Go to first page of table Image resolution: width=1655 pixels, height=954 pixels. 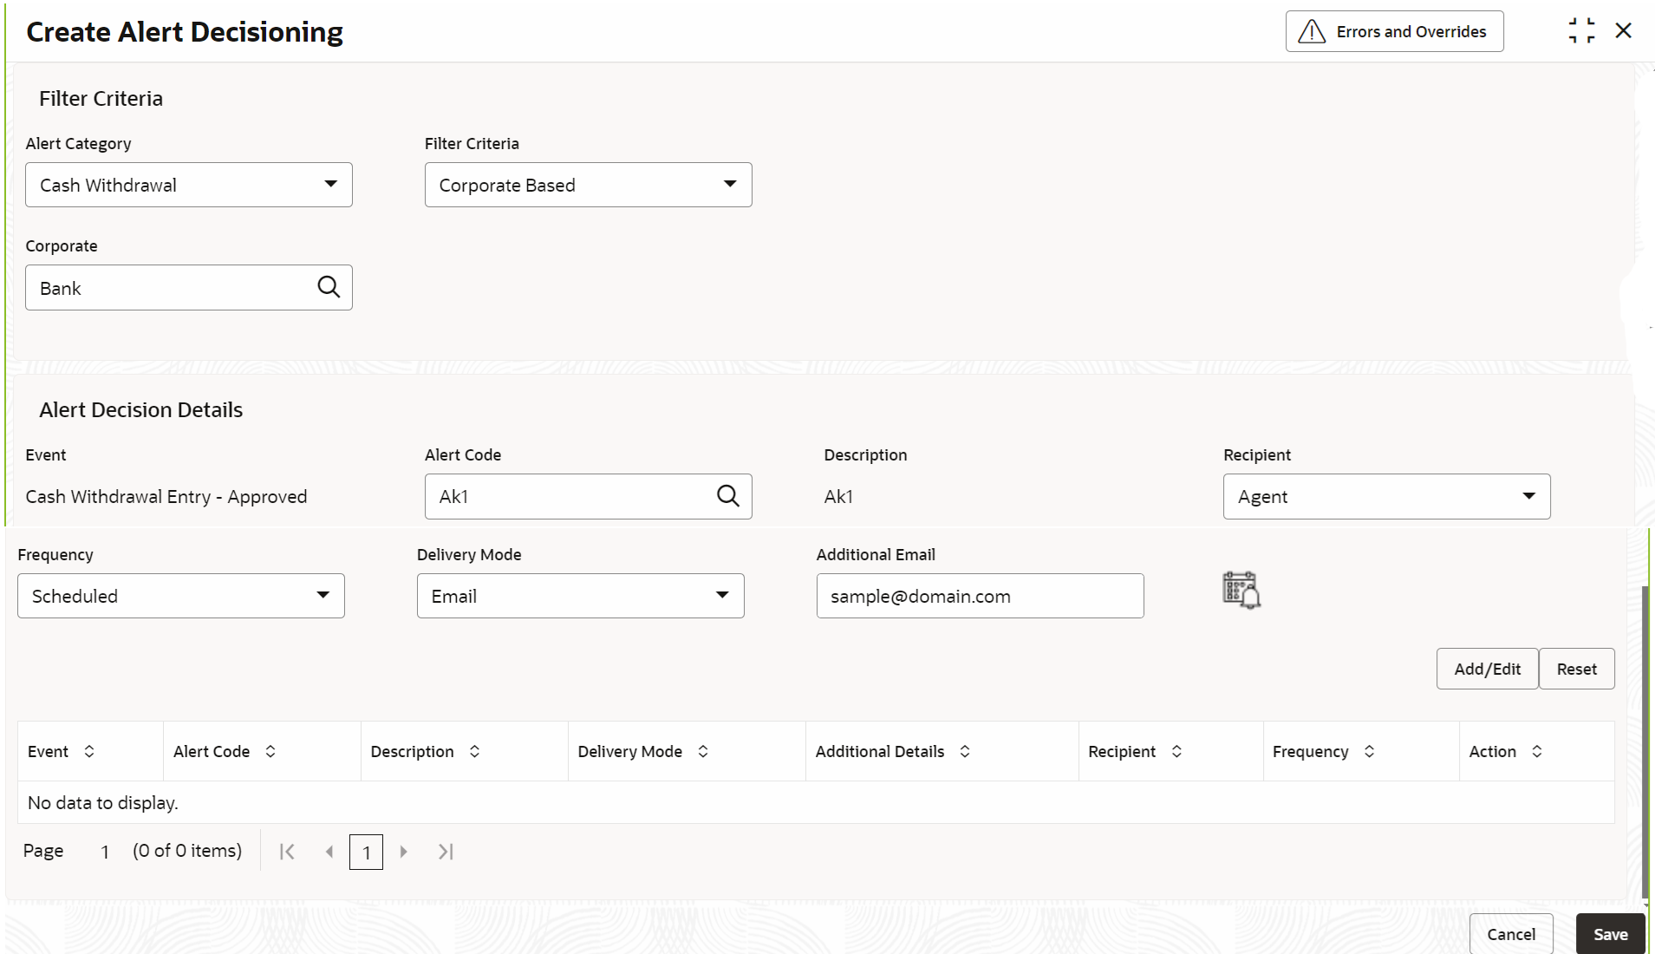(287, 852)
